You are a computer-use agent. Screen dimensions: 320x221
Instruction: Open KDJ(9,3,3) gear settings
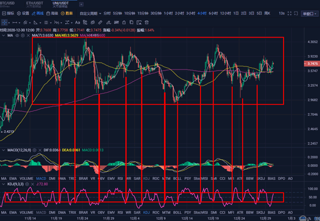[27, 184]
